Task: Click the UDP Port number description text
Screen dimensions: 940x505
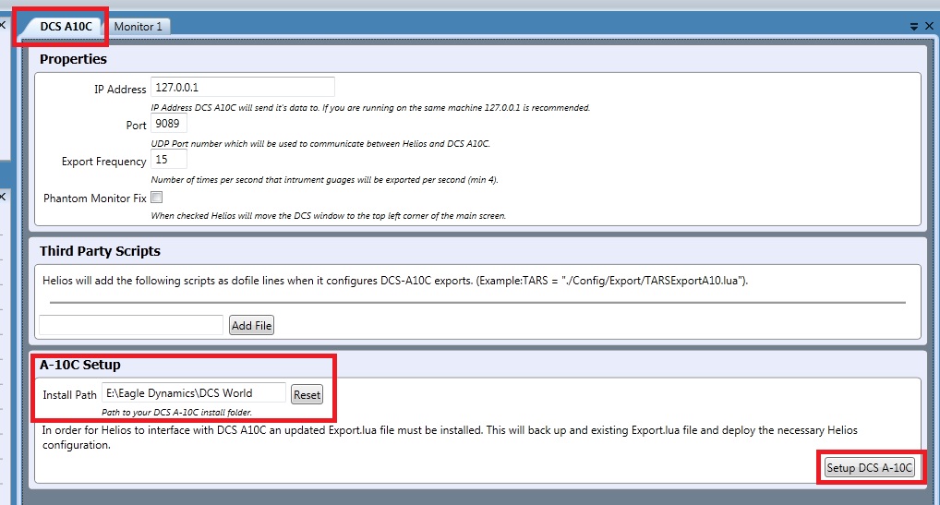Action: click(320, 144)
